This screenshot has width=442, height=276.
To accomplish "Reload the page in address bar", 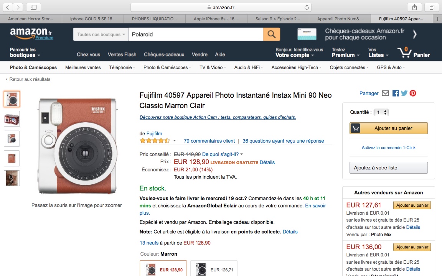I will [x=307, y=7].
